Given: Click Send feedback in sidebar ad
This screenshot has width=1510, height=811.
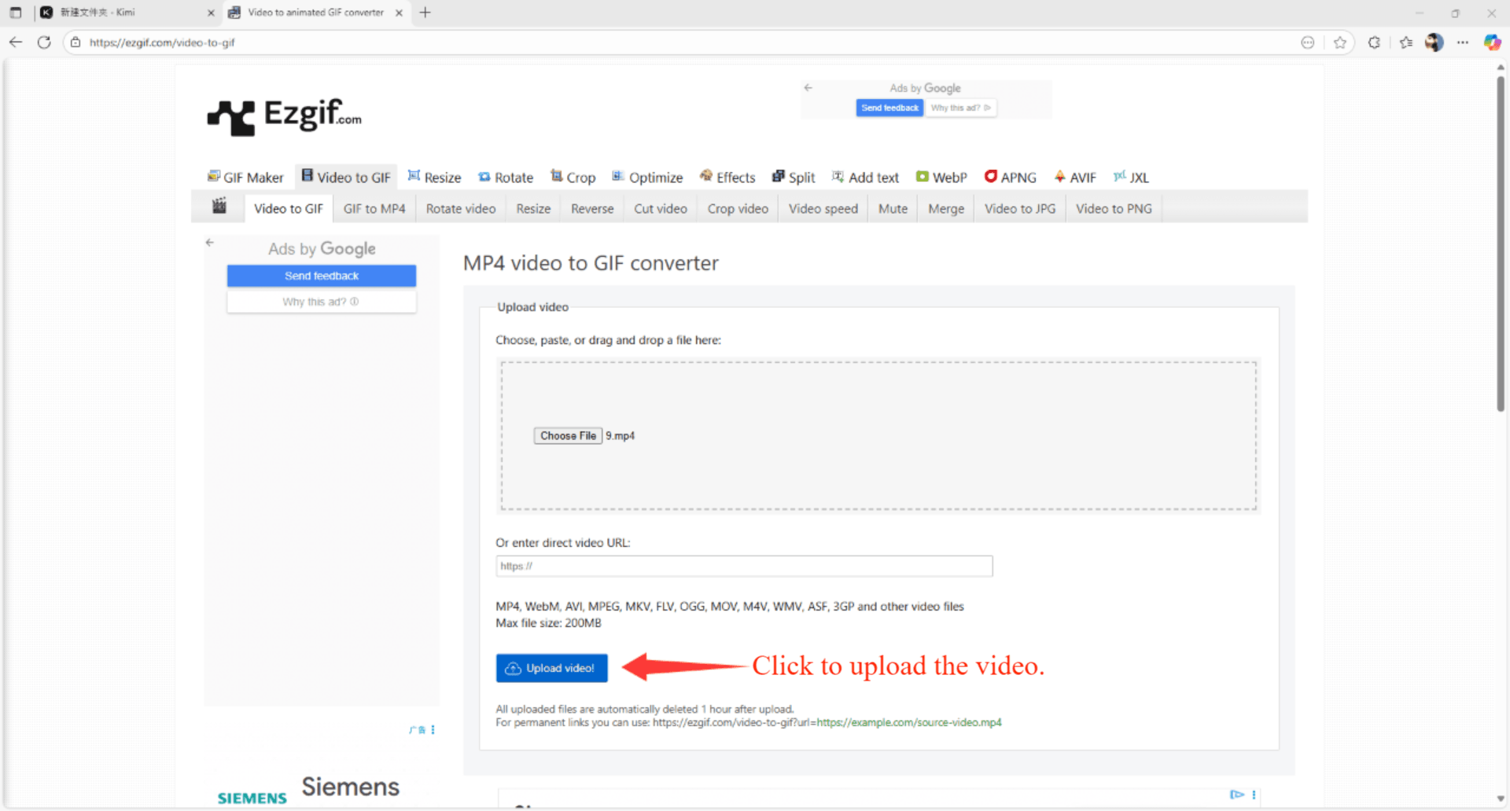Looking at the screenshot, I should (322, 276).
